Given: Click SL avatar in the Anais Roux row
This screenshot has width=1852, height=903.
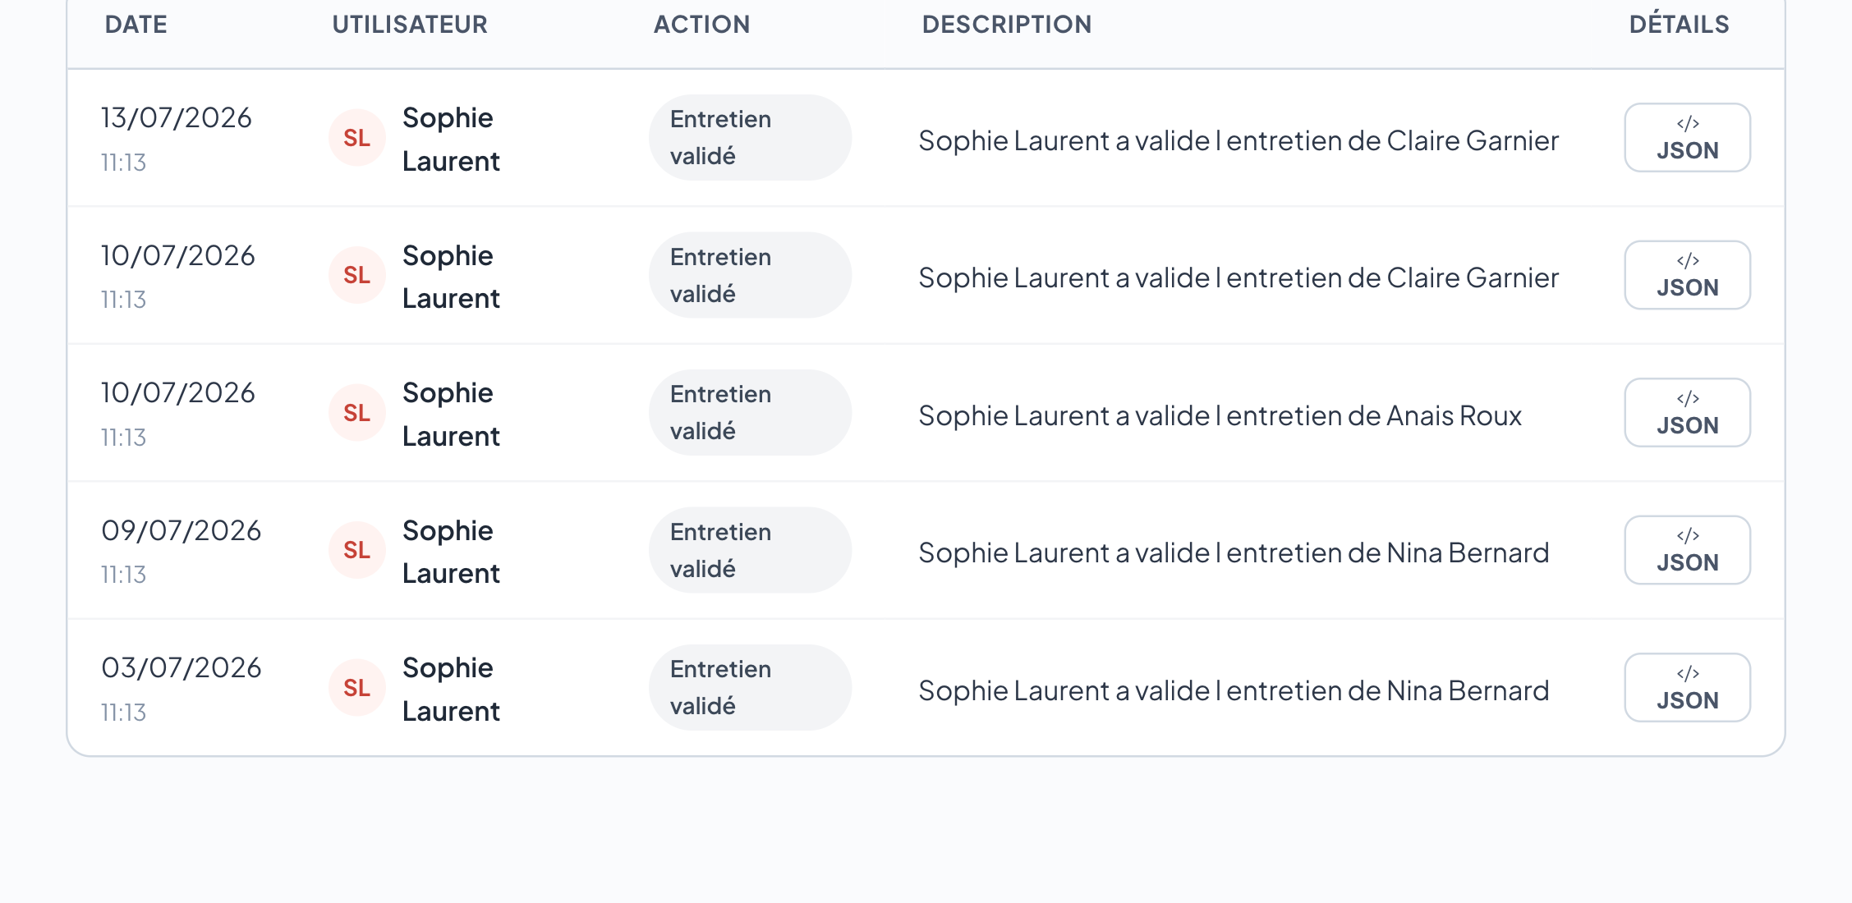Looking at the screenshot, I should [x=357, y=413].
